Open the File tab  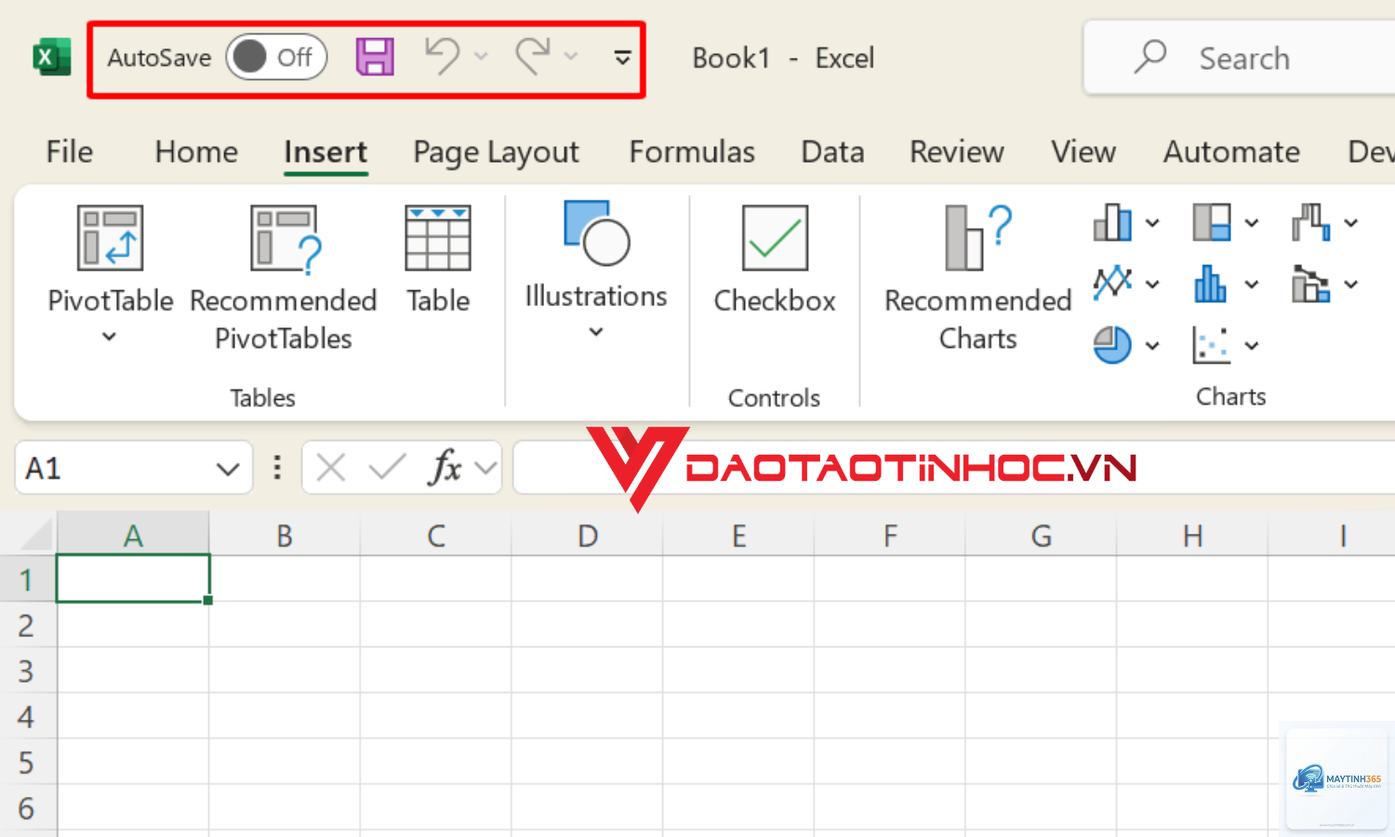click(x=70, y=152)
